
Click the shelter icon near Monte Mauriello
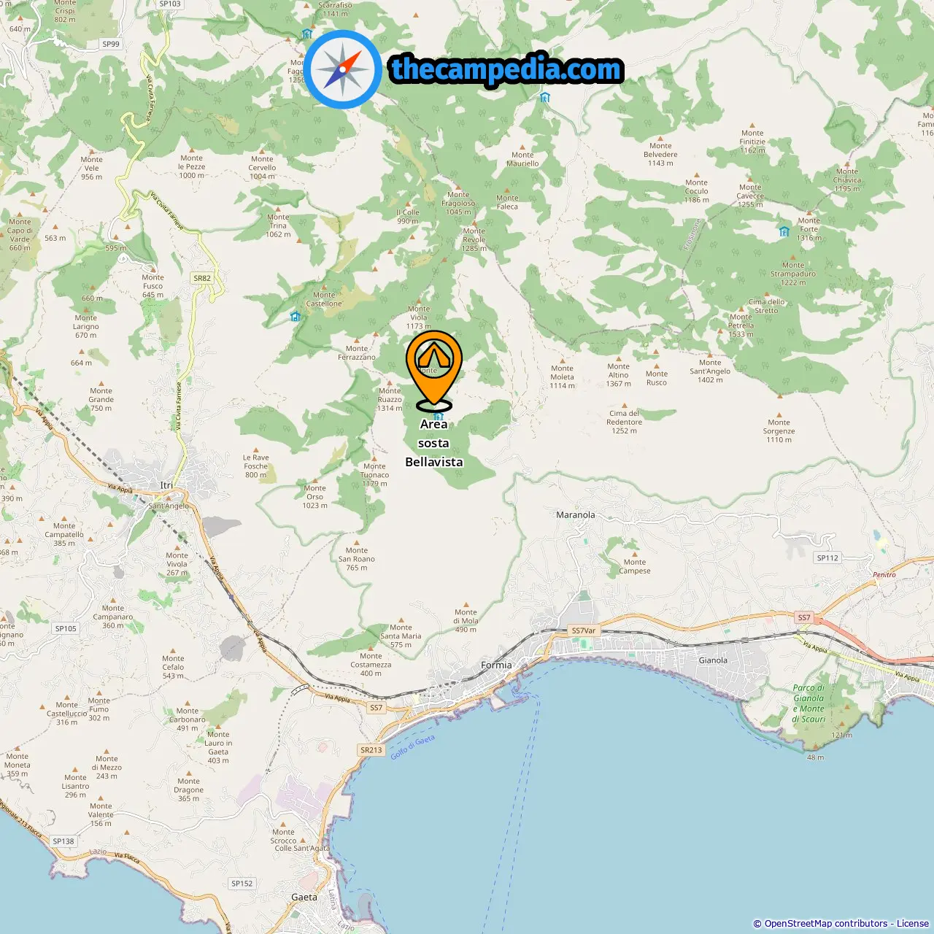point(544,97)
